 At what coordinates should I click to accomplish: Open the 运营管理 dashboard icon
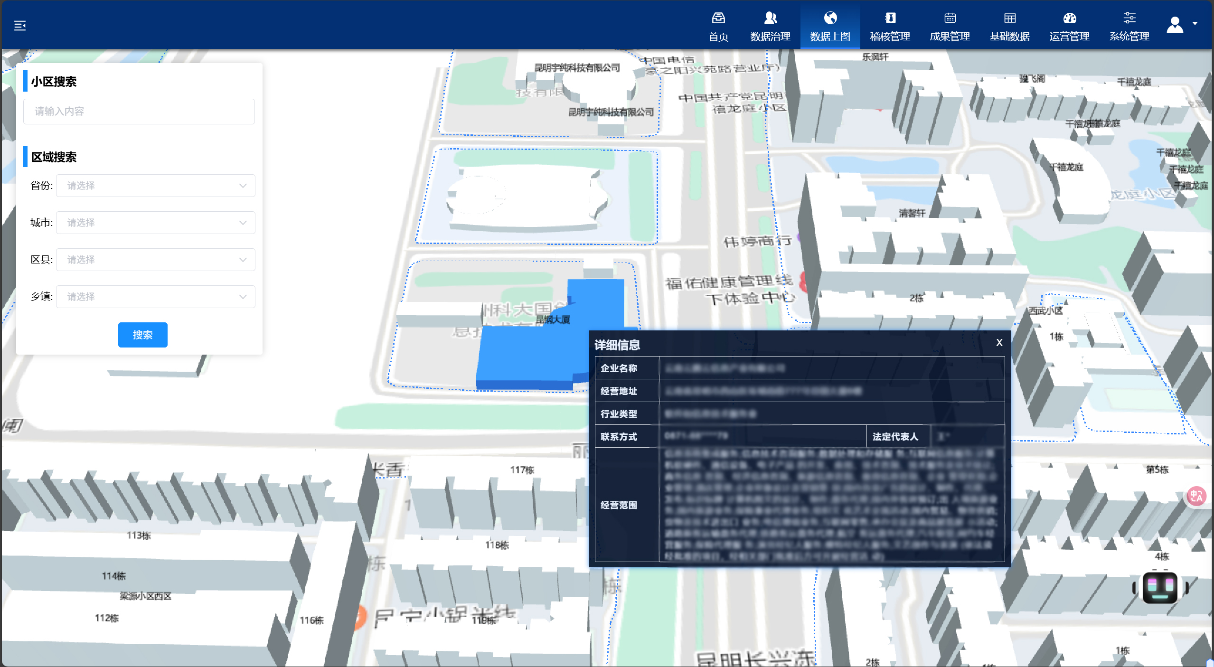tap(1069, 19)
